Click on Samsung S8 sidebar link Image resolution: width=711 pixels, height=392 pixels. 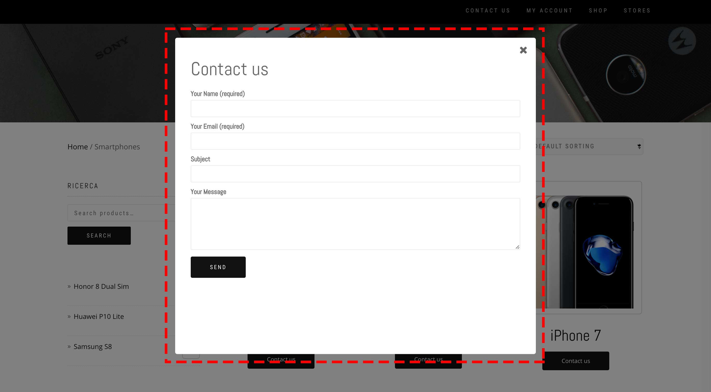(x=92, y=346)
